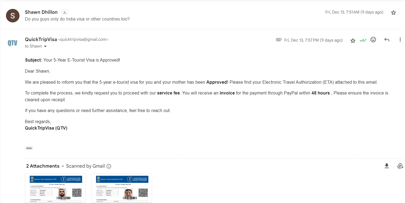Reply to the QuickTripVisa email
This screenshot has width=405, height=203.
pyautogui.click(x=387, y=40)
